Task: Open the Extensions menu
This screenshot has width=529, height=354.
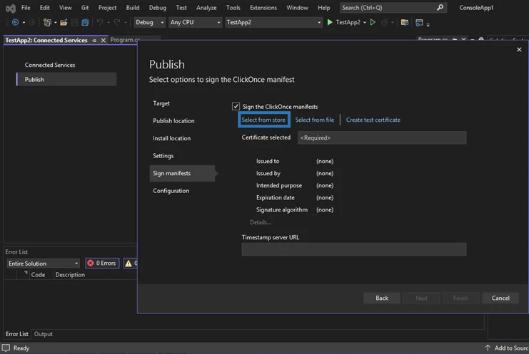Action: point(263,8)
